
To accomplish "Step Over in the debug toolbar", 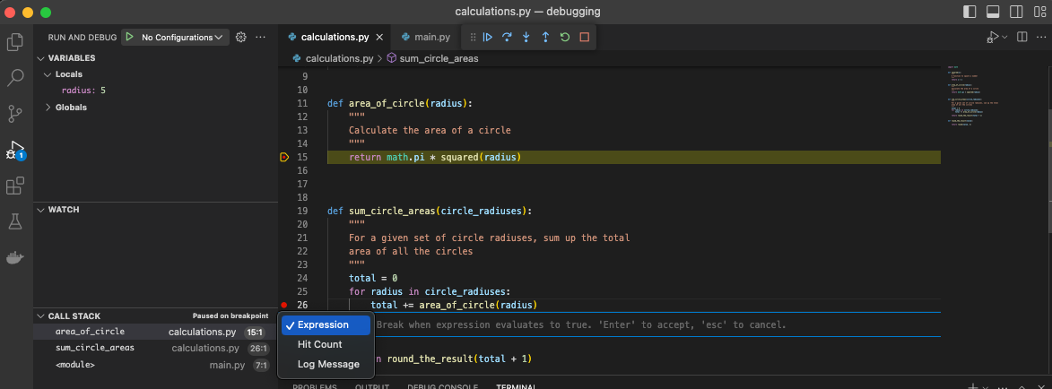I will click(x=508, y=37).
